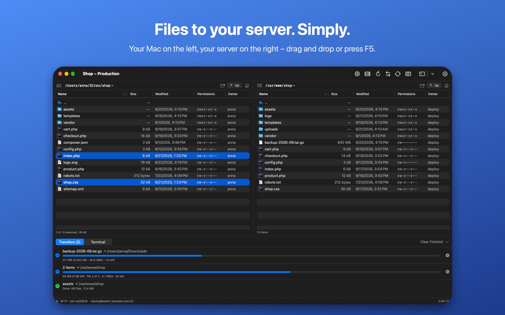Click the synchronize circular arrows icon

coord(398,74)
